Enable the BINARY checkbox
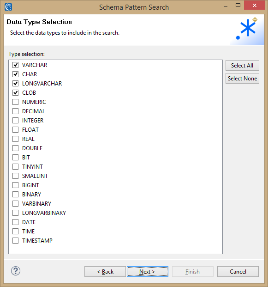Image resolution: width=268 pixels, height=287 pixels. (15, 195)
